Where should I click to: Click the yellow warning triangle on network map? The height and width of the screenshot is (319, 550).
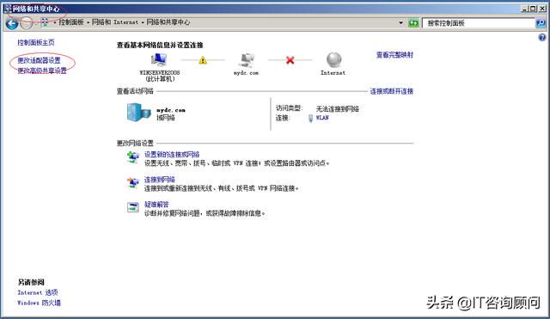(203, 60)
